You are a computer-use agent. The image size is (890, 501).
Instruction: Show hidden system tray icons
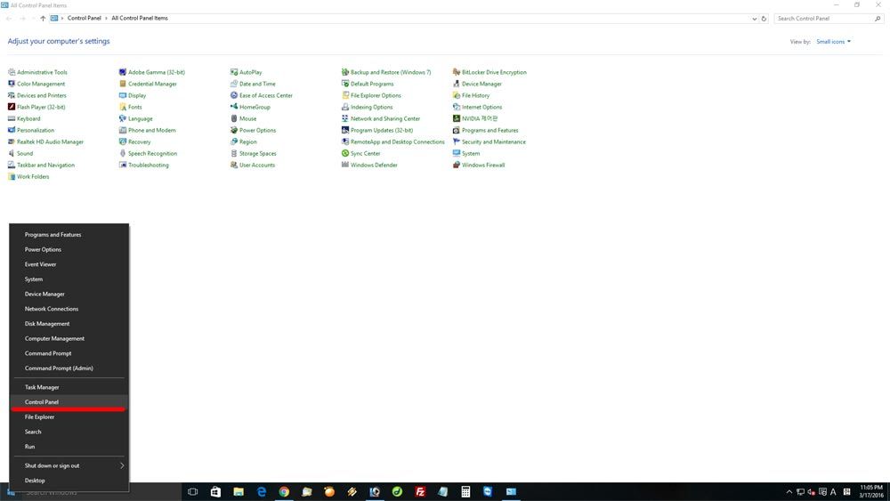pos(789,492)
